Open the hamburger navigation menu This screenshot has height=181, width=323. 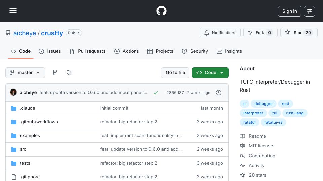13,11
